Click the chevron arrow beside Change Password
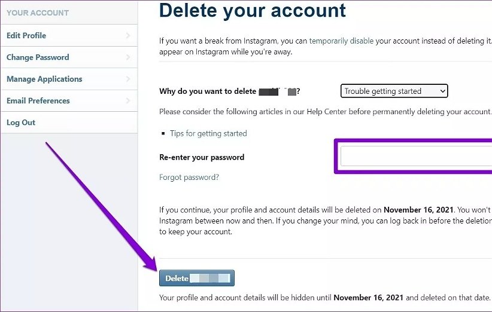This screenshot has width=492, height=312. (x=128, y=57)
